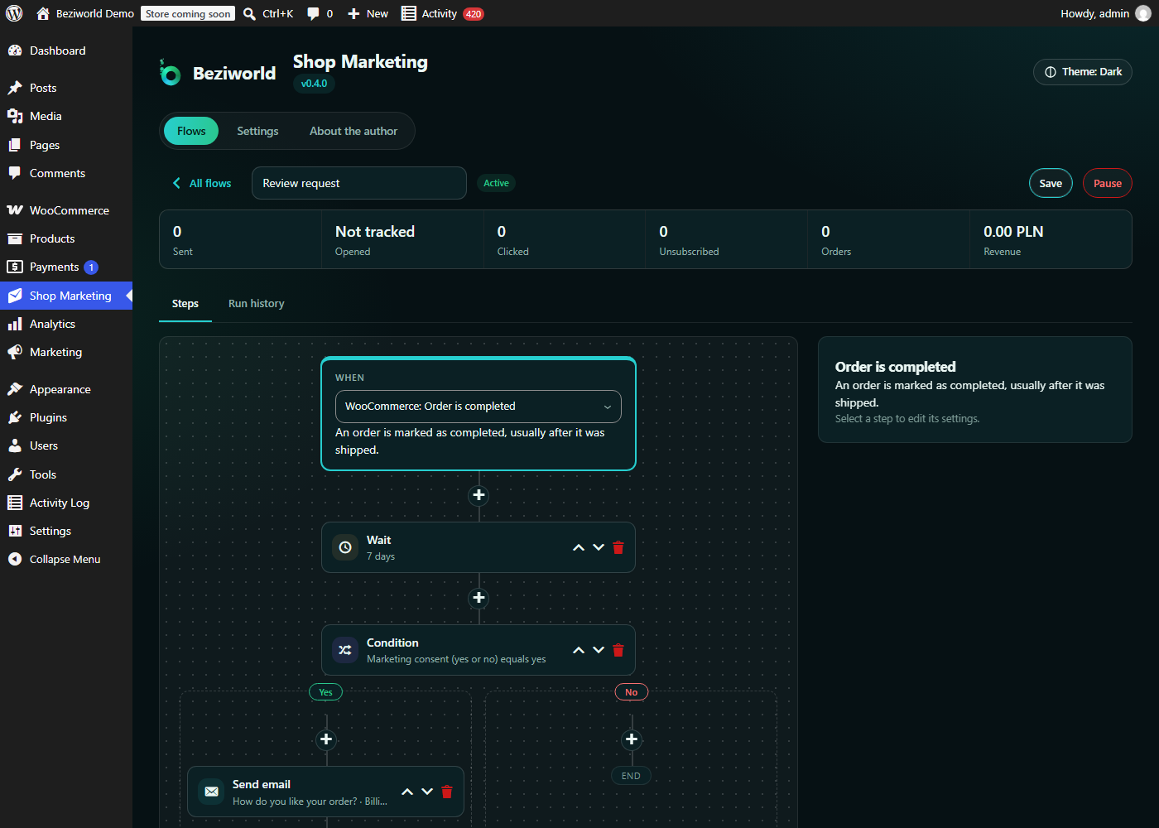
Task: Move the Wait step down
Action: pos(599,547)
